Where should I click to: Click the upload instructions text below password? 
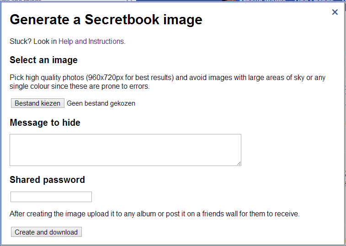pyautogui.click(x=154, y=214)
